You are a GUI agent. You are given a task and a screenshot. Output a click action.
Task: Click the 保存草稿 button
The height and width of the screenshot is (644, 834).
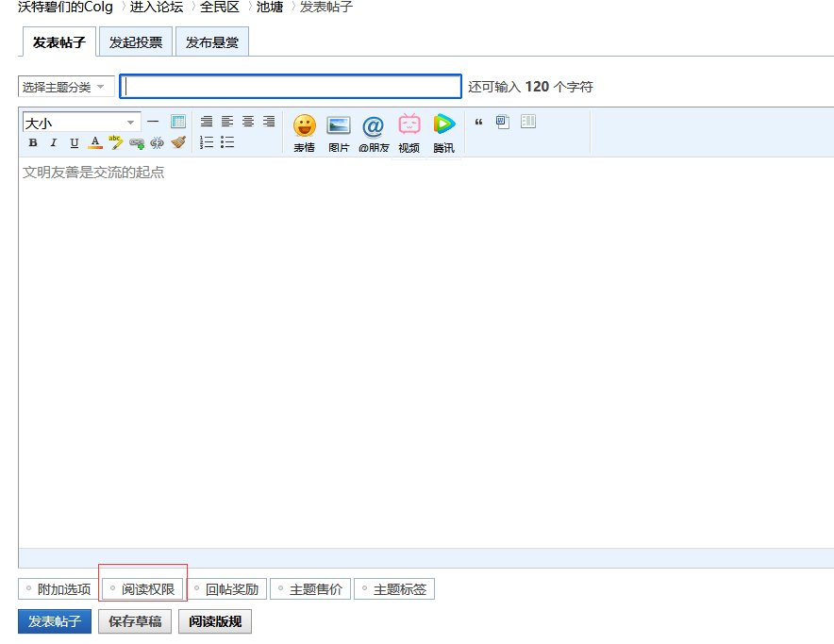click(135, 621)
